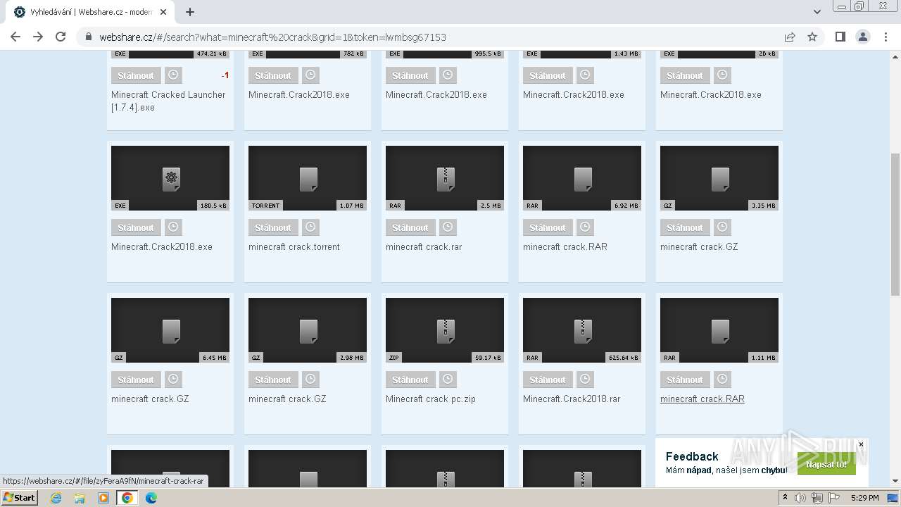The image size is (901, 507).
Task: Click the volume icon in system tray
Action: click(800, 498)
